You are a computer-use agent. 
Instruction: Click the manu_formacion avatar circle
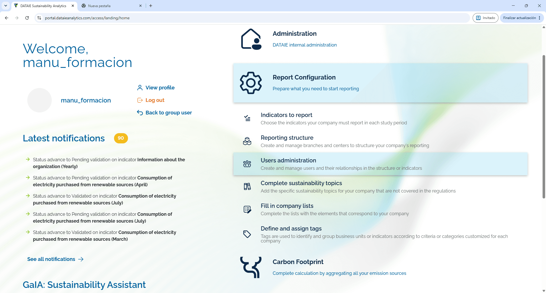[40, 100]
